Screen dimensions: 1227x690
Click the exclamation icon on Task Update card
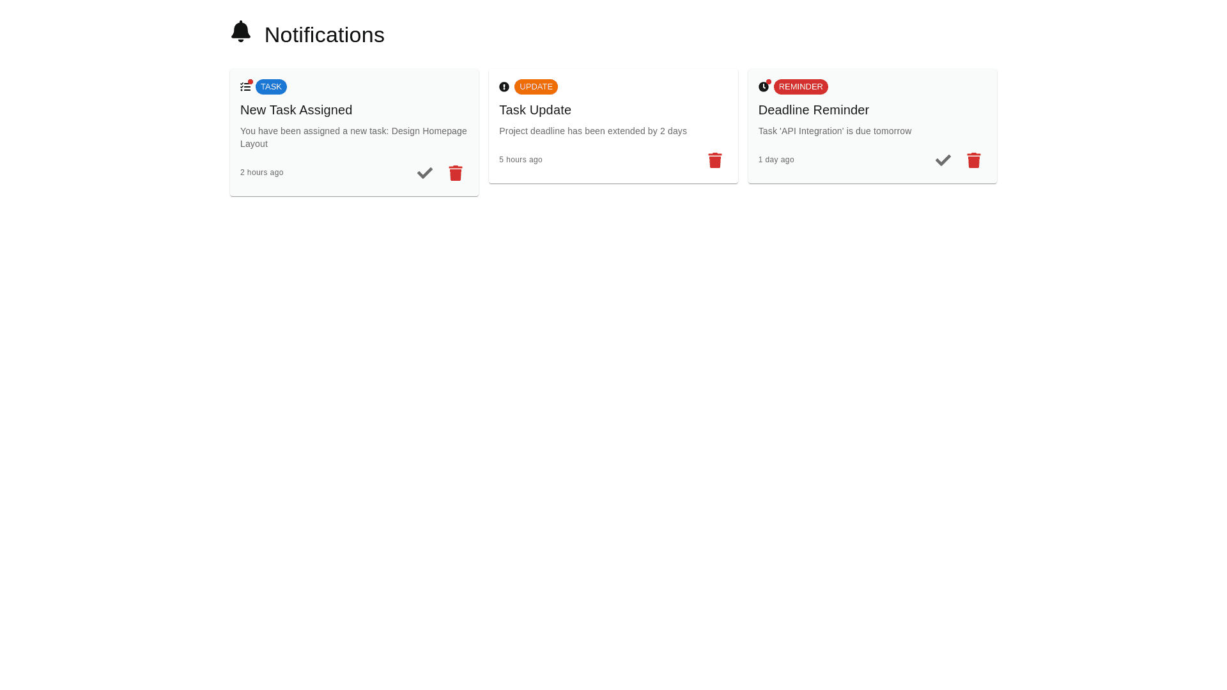tap(504, 87)
